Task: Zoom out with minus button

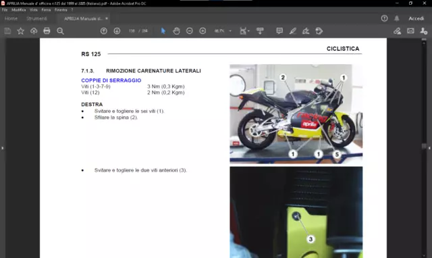Action: tap(189, 31)
